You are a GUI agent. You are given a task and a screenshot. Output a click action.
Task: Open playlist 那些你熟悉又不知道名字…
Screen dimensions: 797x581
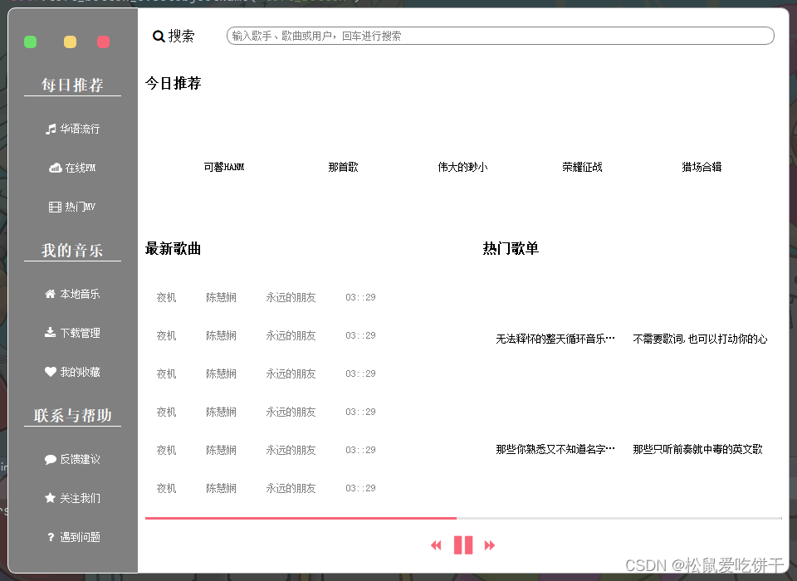point(555,449)
